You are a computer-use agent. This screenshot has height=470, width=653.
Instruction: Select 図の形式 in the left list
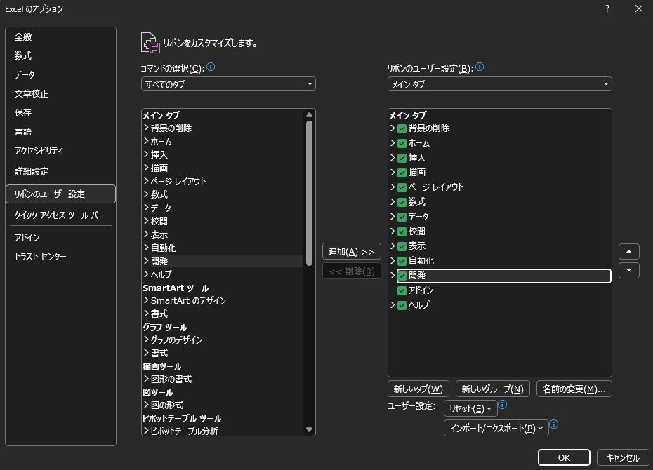coord(167,405)
